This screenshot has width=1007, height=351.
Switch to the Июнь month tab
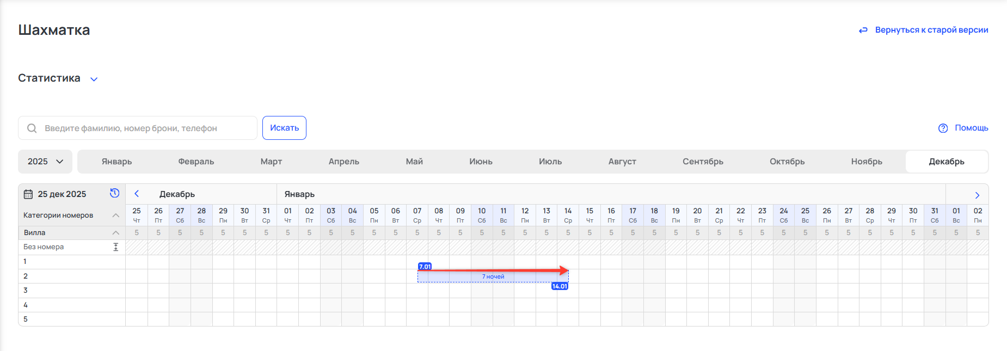(x=481, y=162)
